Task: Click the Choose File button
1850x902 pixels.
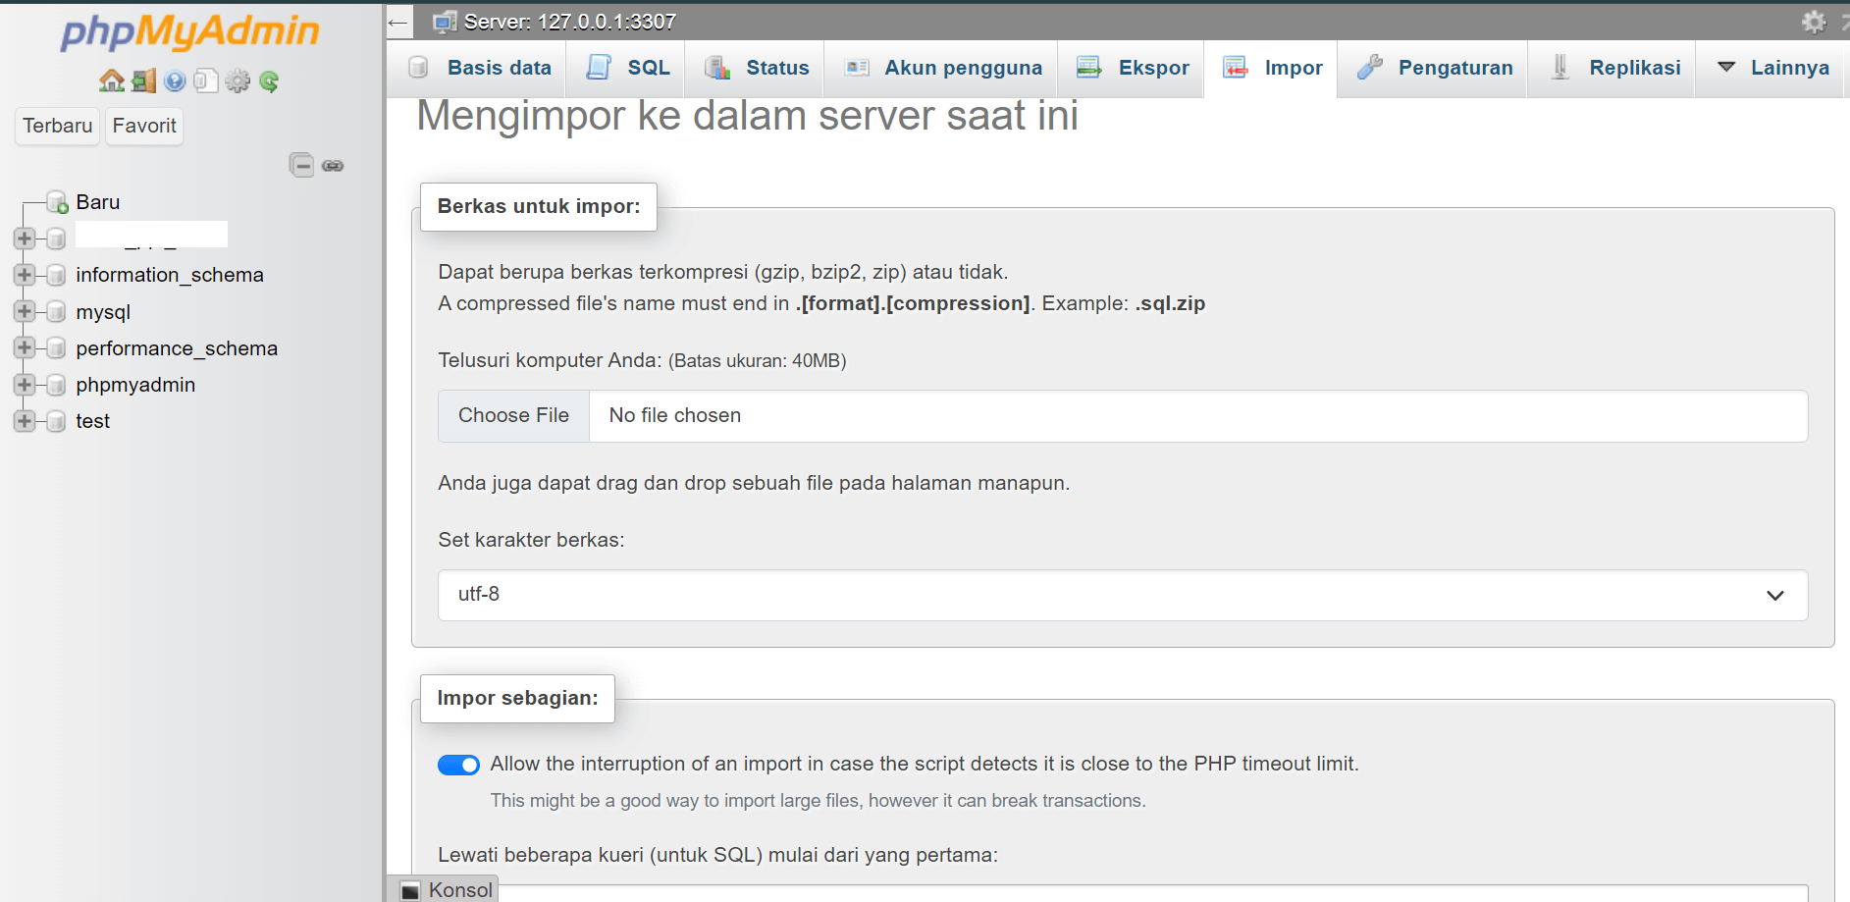Action: point(513,415)
